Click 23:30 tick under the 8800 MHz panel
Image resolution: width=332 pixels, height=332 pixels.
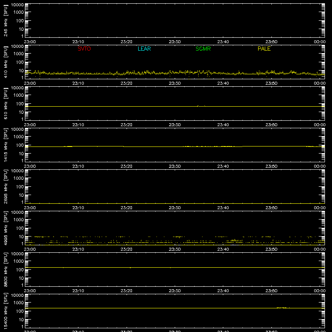click(175, 291)
